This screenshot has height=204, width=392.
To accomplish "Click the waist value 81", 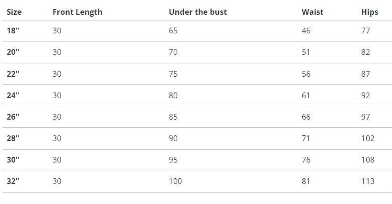I will (306, 181).
